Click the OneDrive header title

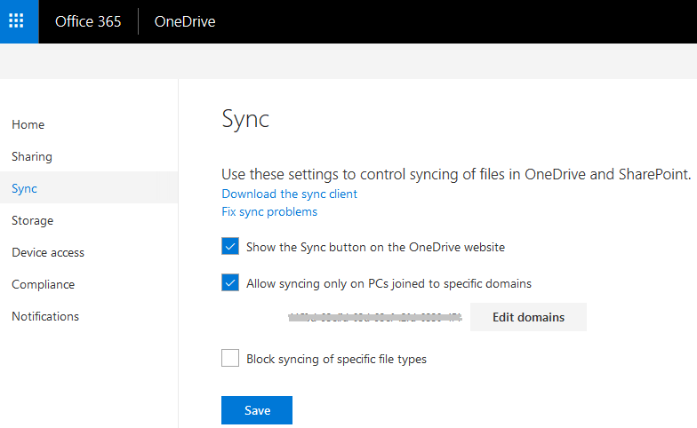tap(185, 21)
